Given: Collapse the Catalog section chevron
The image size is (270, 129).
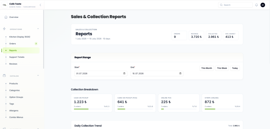Looking at the screenshot, I should [x=38, y=75].
